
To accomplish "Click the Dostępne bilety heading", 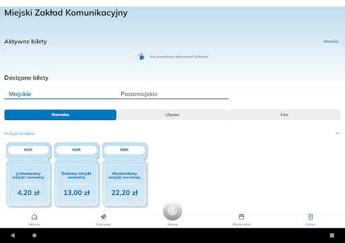I will [26, 78].
